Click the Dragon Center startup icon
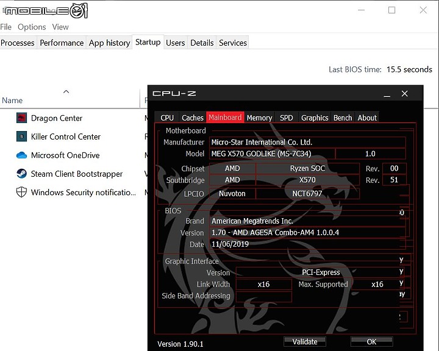 pos(21,118)
